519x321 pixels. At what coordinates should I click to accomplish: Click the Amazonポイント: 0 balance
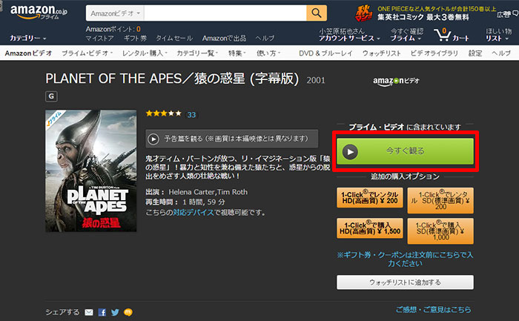(113, 29)
